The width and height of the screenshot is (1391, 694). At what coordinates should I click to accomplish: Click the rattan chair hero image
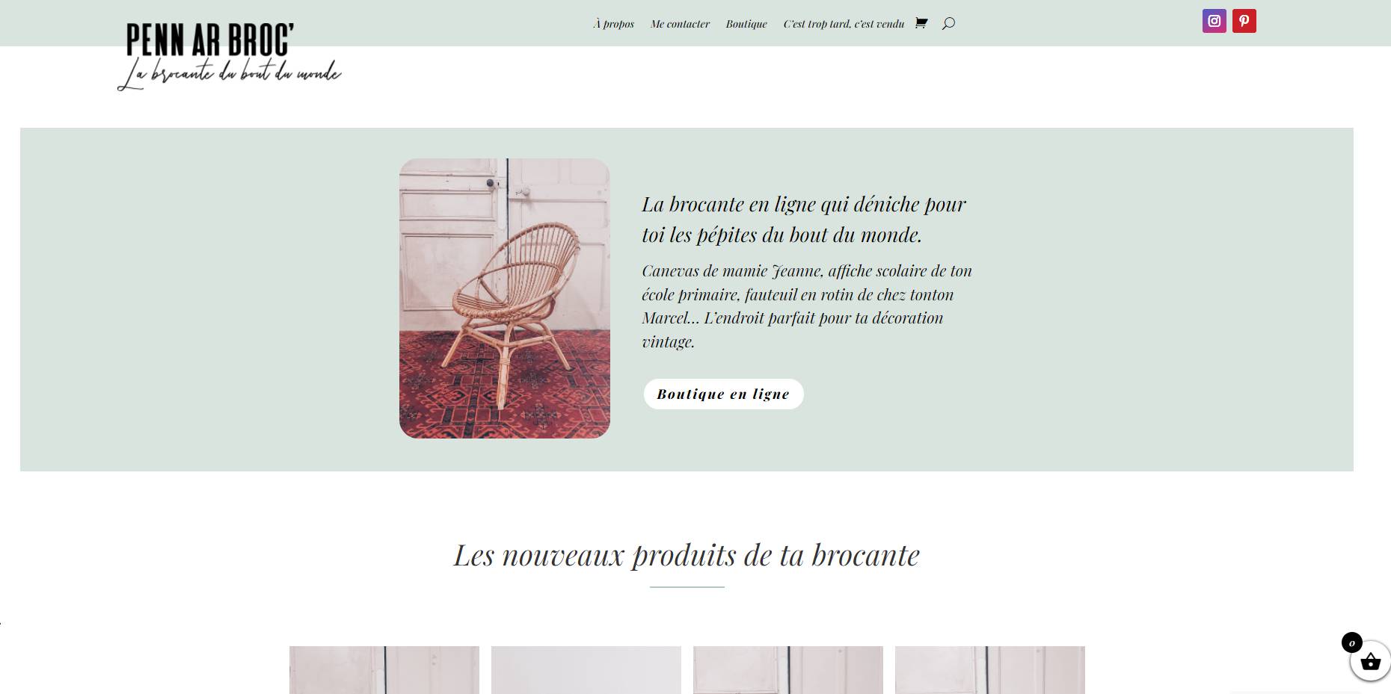[x=505, y=298]
